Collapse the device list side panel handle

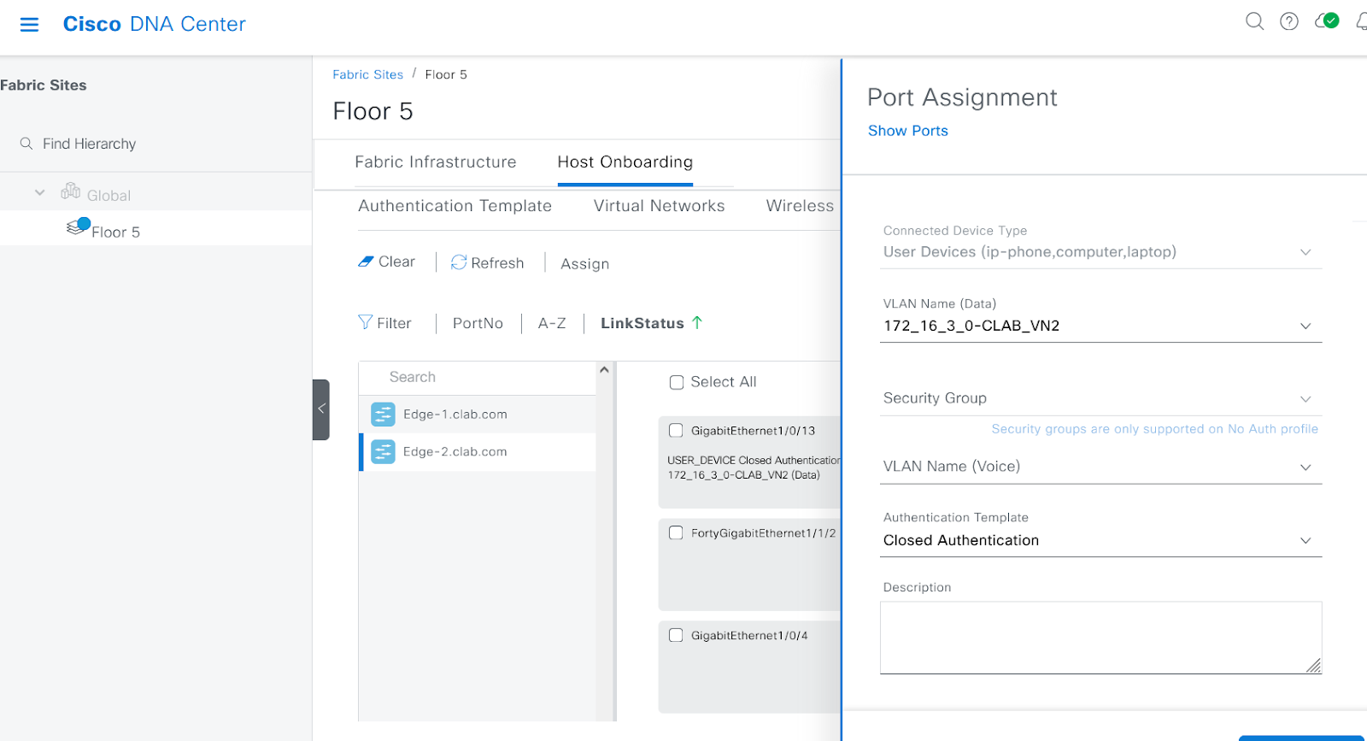tap(321, 409)
